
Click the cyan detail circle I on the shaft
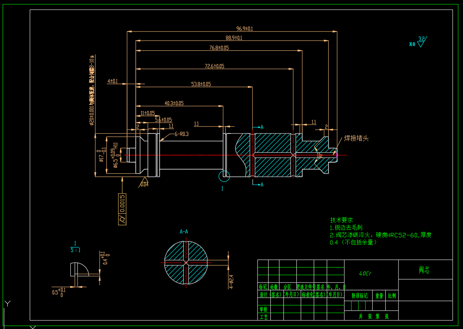(224, 176)
